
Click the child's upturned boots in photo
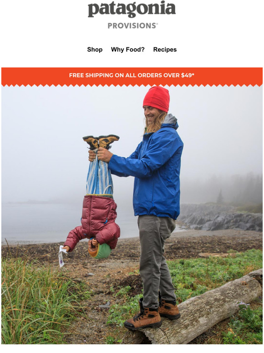point(101,142)
